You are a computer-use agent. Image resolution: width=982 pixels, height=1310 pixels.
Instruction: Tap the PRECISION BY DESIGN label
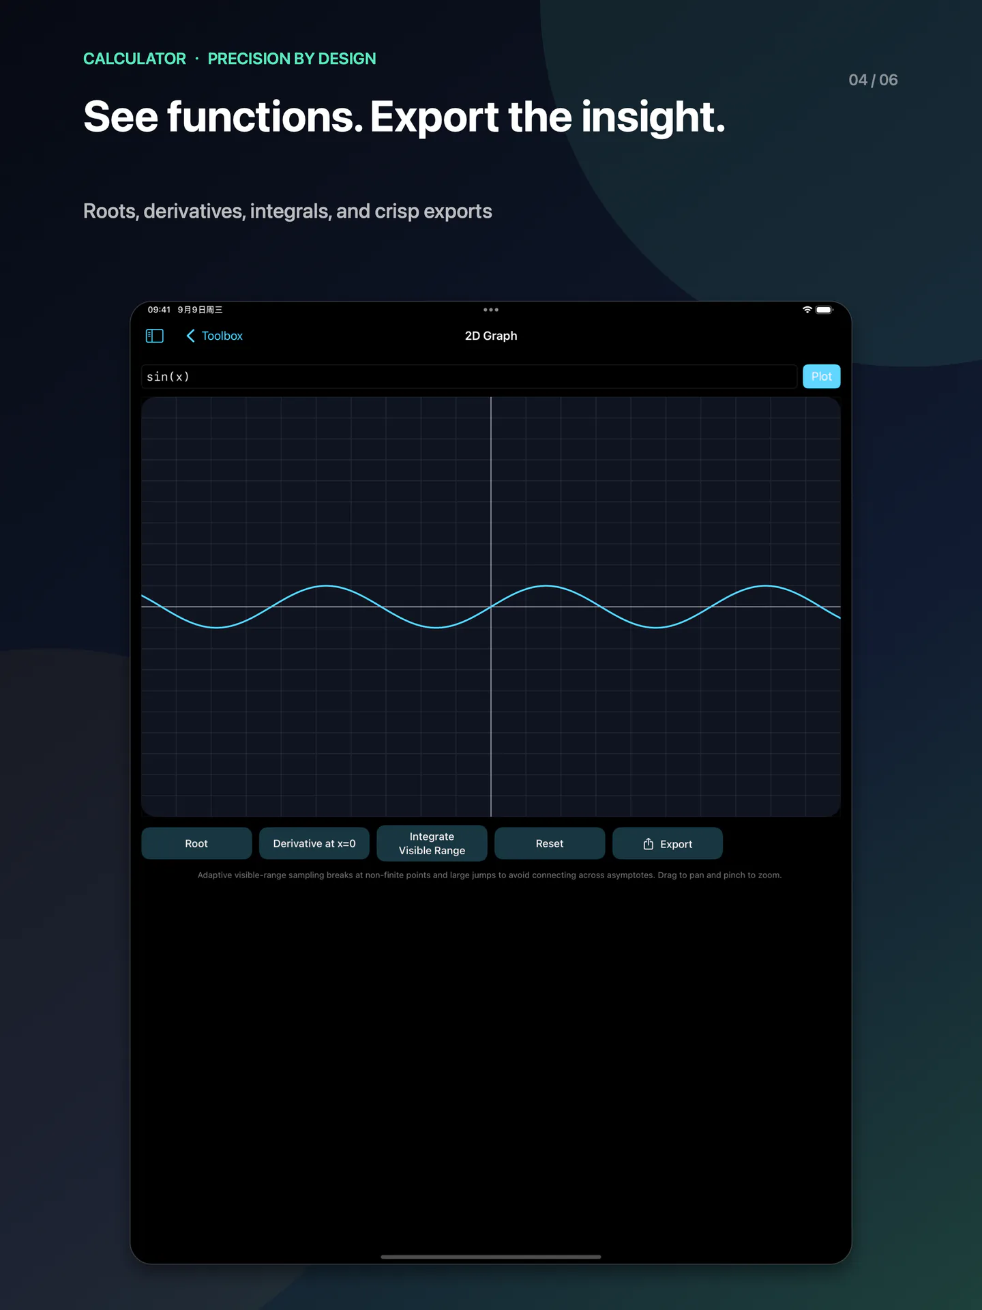tap(292, 59)
